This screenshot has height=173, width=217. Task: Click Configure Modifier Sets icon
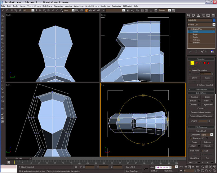pyautogui.click(x=212, y=52)
